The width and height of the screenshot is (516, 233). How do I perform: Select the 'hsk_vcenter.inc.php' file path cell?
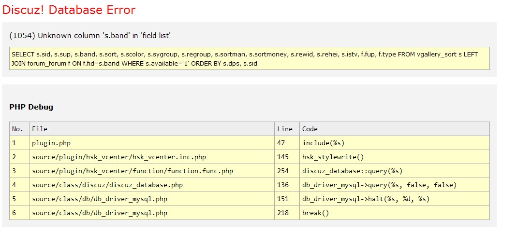152,157
